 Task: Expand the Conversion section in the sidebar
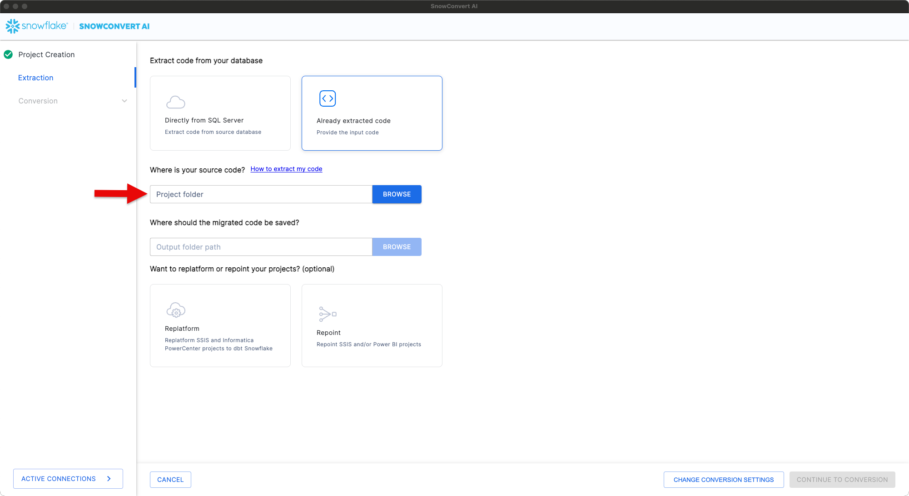[124, 101]
